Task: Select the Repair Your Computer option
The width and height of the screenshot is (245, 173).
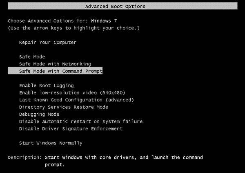Action: click(47, 42)
